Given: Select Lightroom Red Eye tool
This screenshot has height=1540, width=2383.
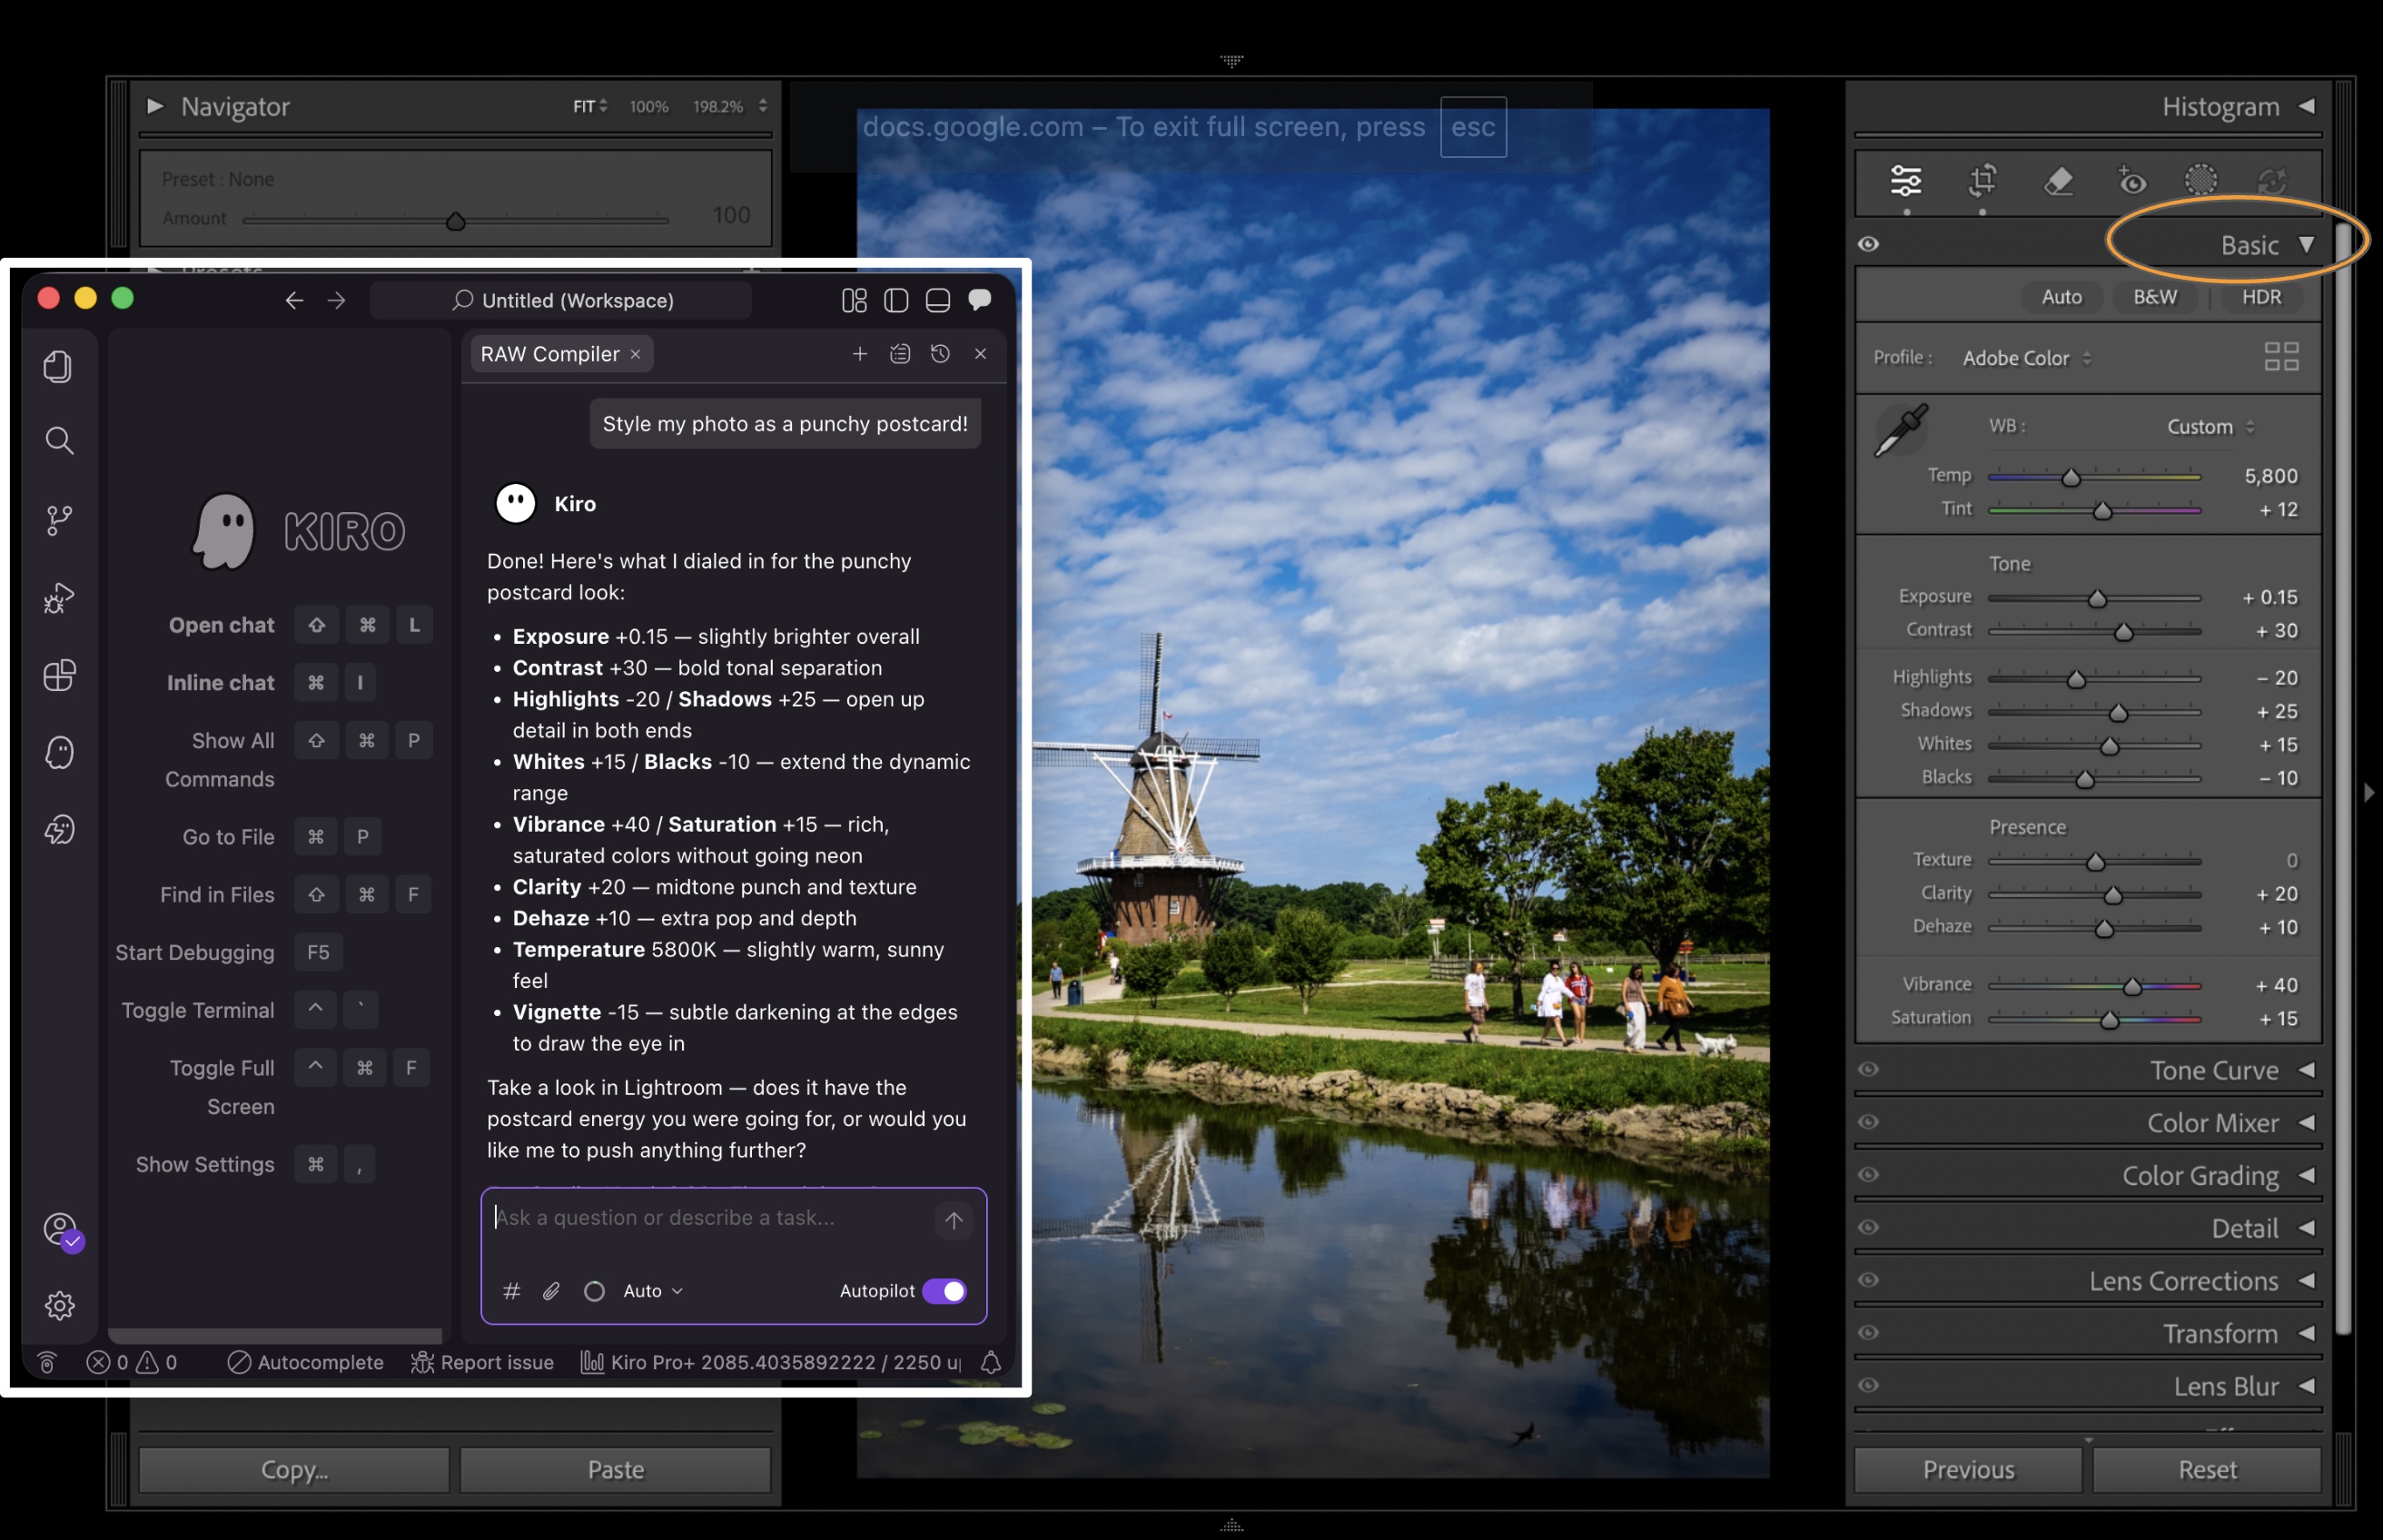Looking at the screenshot, I should (x=2131, y=181).
